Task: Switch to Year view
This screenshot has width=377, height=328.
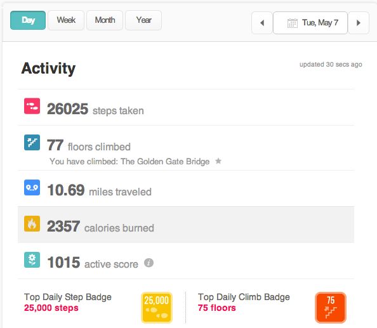Action: (x=143, y=20)
